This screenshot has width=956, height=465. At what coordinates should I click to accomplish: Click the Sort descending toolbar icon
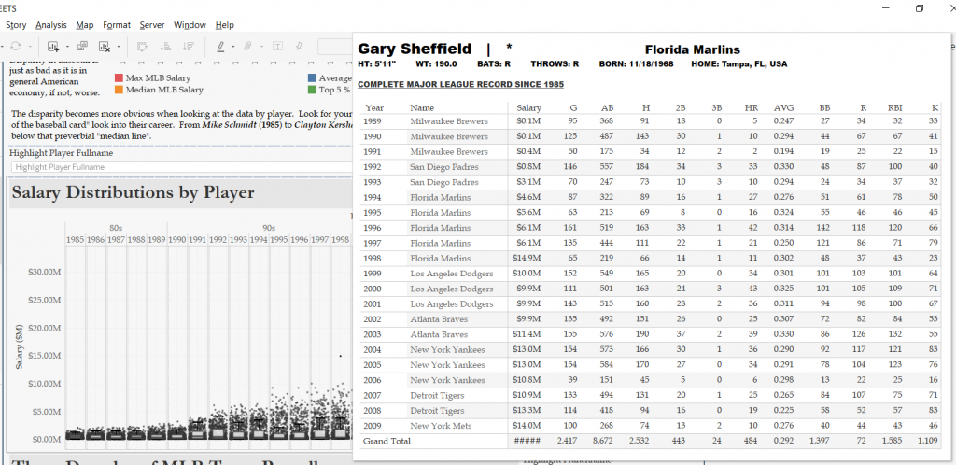click(x=189, y=47)
